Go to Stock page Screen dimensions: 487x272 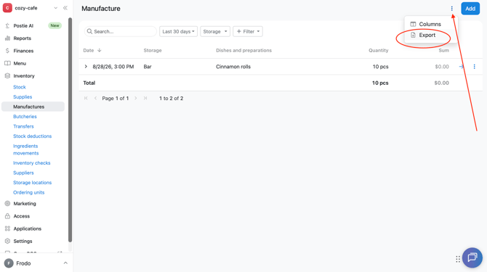[x=19, y=87]
